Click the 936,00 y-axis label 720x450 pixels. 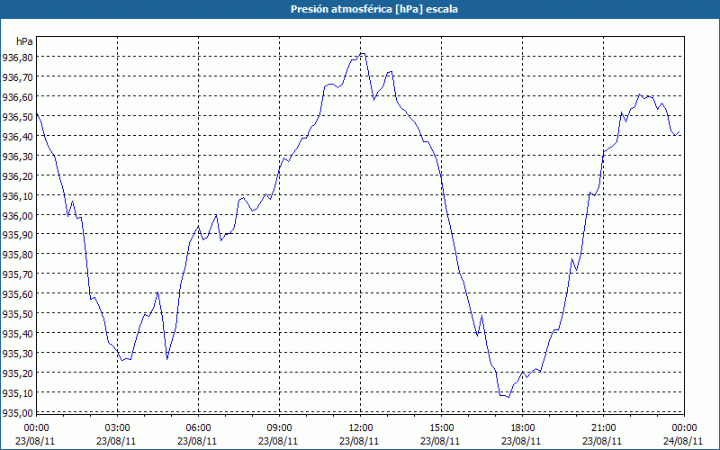tap(17, 215)
